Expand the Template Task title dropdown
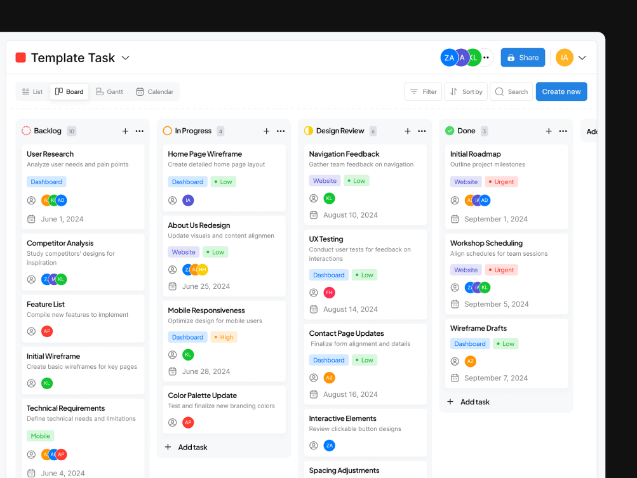Screen dimensions: 637x478 [x=125, y=57]
